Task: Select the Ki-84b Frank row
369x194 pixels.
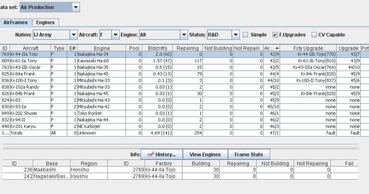Action: coord(184,94)
